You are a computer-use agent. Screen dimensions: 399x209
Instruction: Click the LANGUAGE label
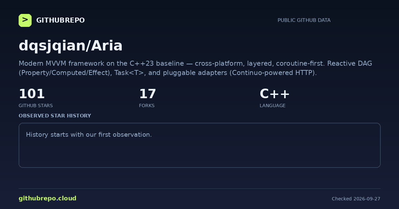click(272, 105)
